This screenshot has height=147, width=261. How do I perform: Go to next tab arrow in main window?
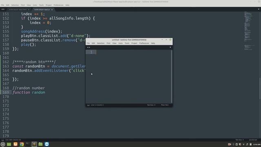4,9
